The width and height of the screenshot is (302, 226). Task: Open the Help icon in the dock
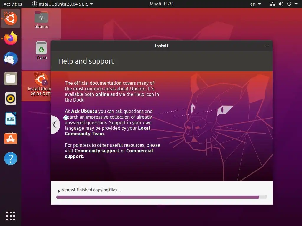[11, 159]
